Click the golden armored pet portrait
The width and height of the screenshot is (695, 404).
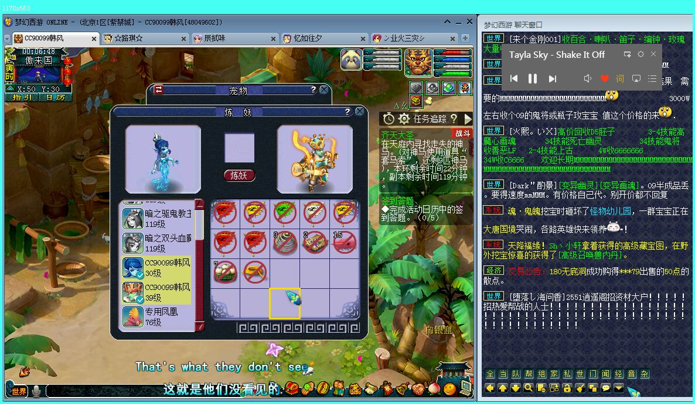pyautogui.click(x=315, y=159)
